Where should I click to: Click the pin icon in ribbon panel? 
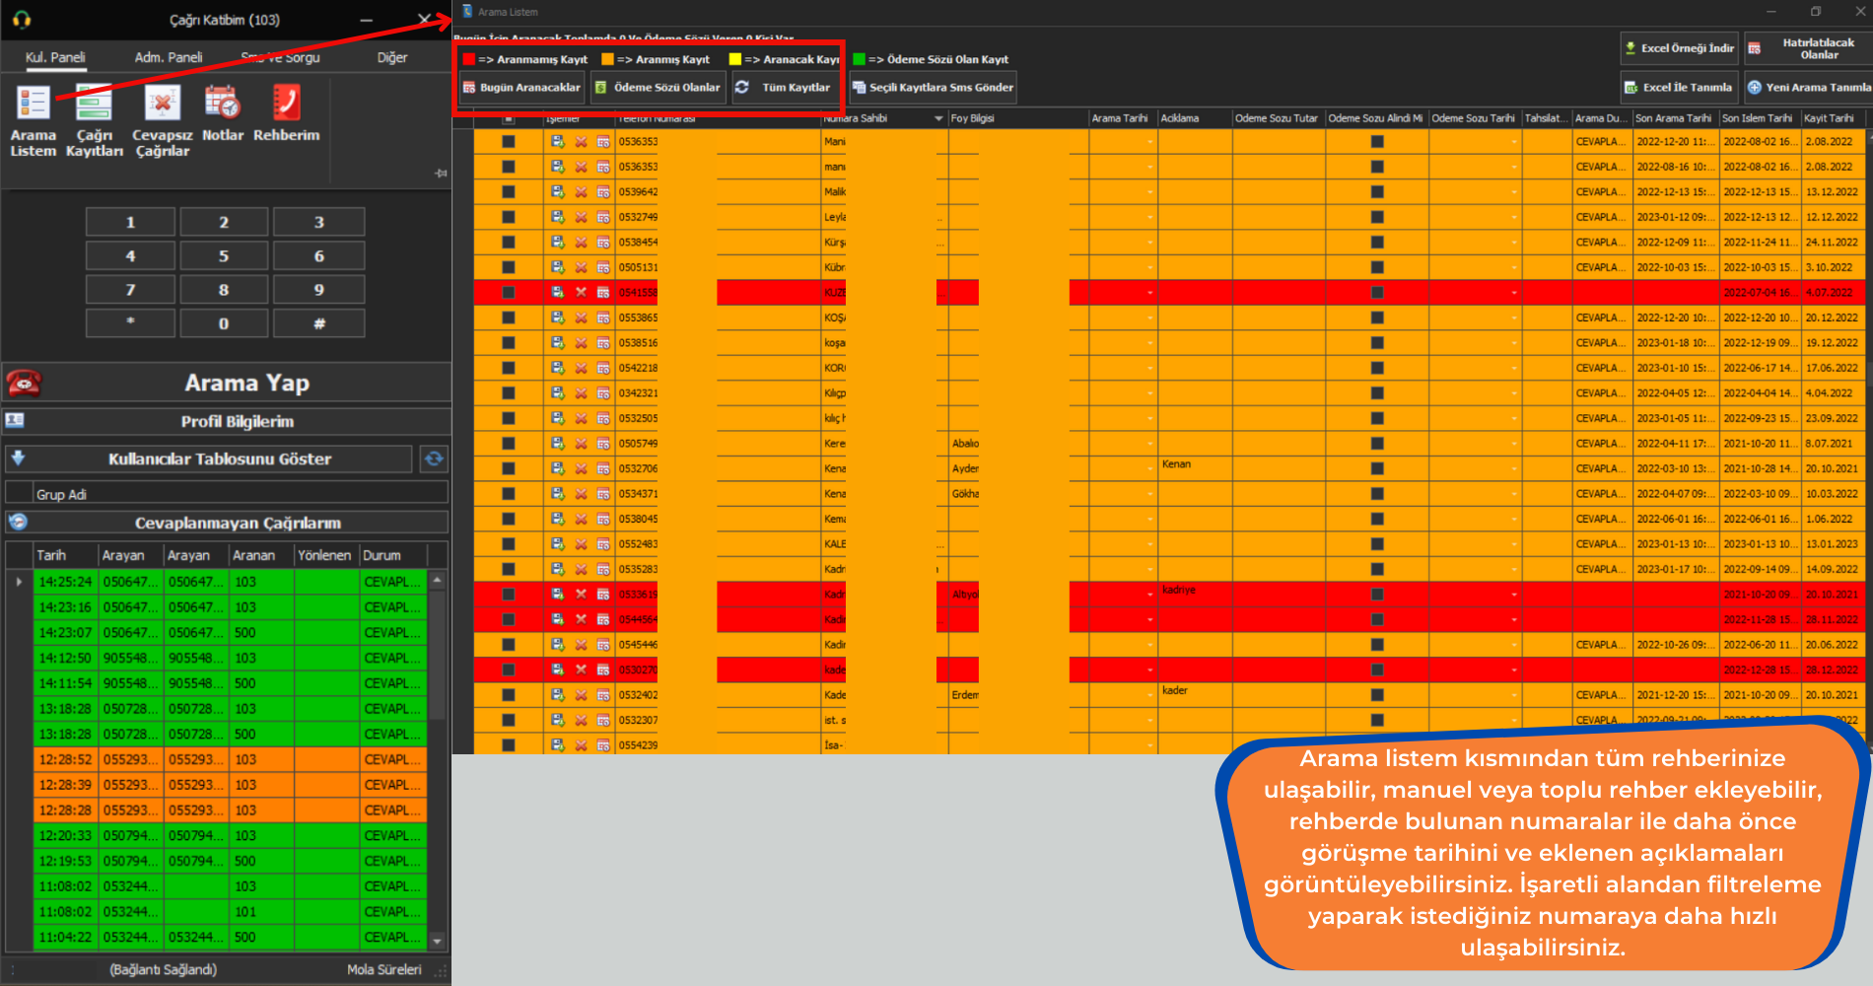coord(441,174)
